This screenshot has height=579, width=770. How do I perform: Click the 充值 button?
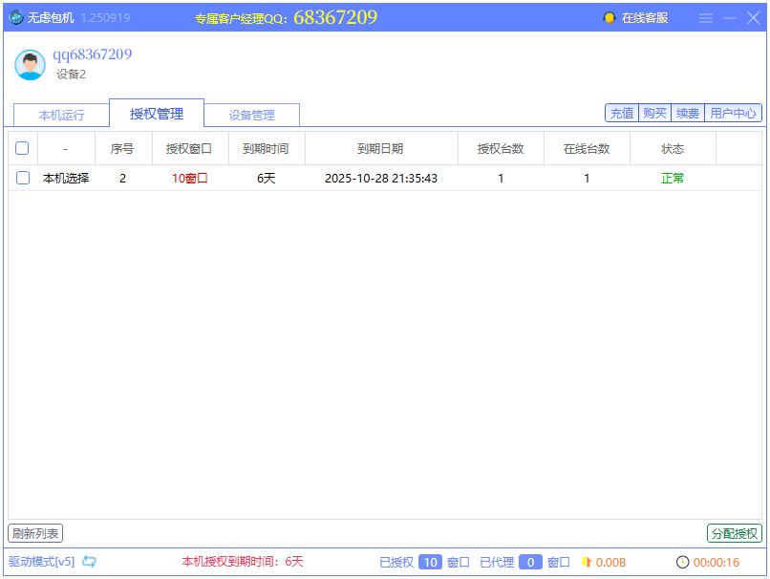[622, 112]
